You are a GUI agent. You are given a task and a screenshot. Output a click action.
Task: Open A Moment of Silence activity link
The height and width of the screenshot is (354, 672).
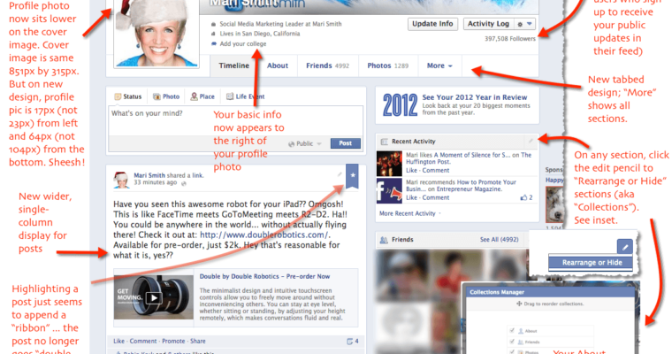click(x=472, y=155)
